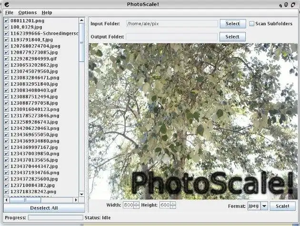Screen dimensions: 300x226
Task: Select file 1234370039850.png
Action: (35, 154)
